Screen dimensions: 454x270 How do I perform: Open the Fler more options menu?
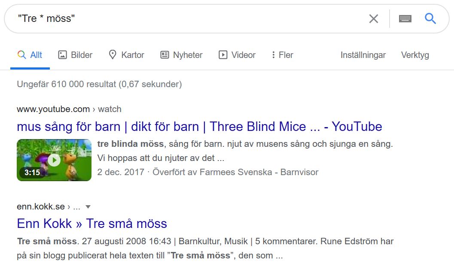[283, 55]
